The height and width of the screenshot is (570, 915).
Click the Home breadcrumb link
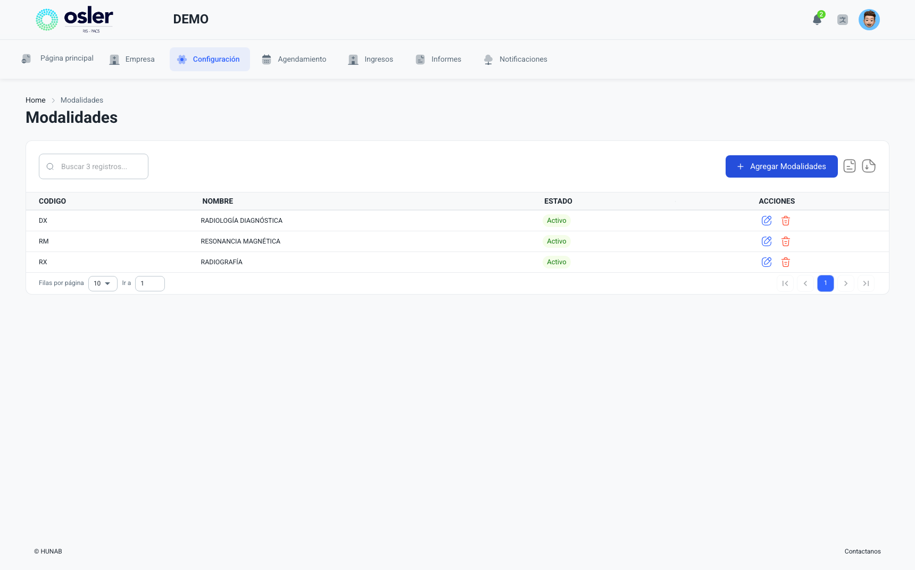point(36,100)
